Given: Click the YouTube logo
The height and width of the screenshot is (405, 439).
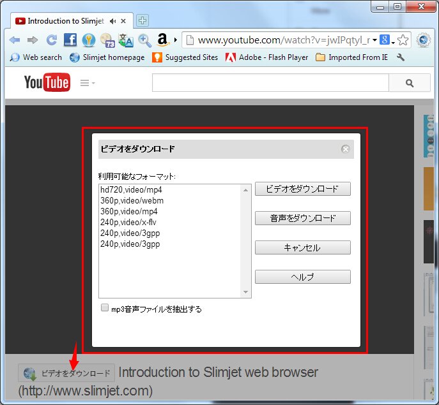Looking at the screenshot, I should click(x=47, y=82).
